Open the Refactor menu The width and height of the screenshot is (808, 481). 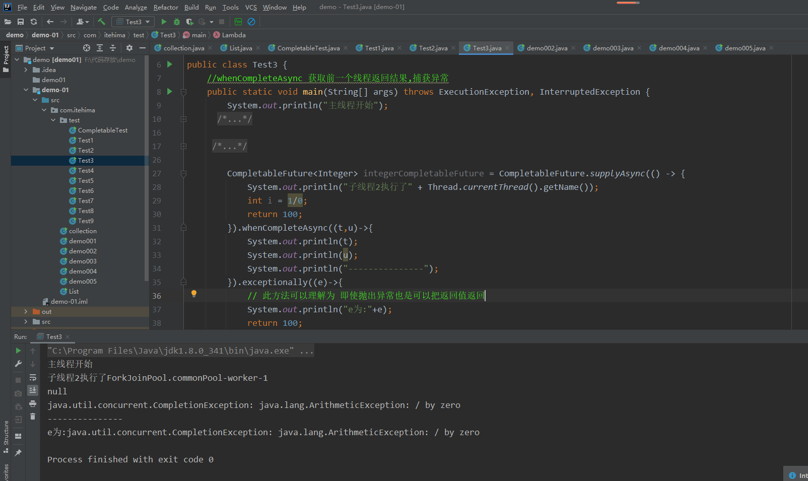tap(166, 7)
